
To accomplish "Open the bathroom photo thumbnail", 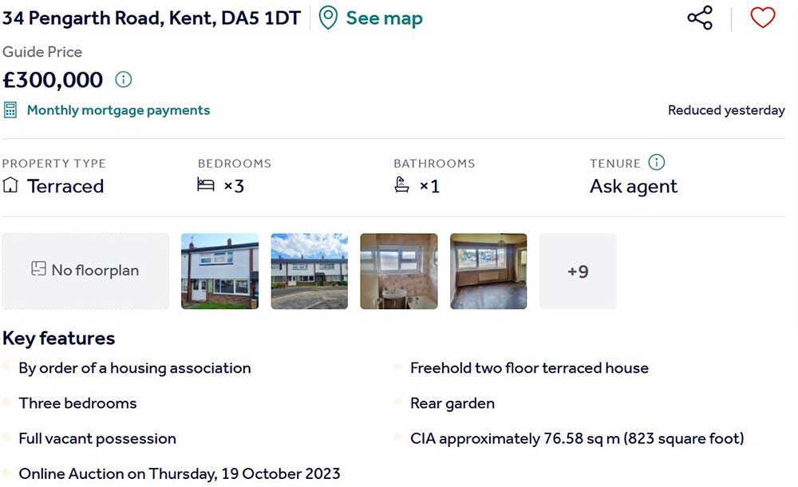I will pos(399,271).
